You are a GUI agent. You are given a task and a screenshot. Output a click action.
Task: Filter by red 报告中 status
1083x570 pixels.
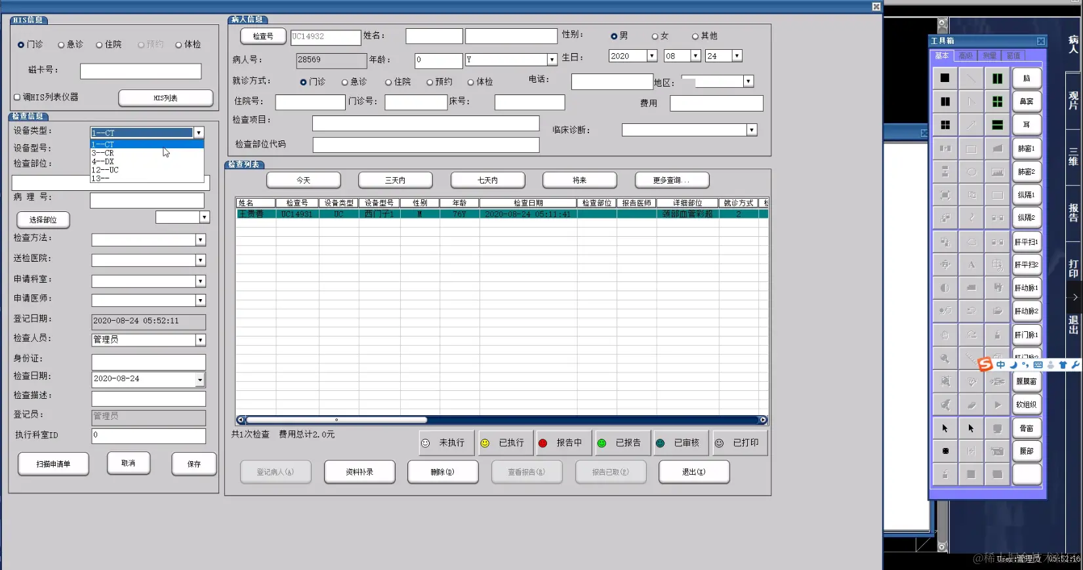coord(563,443)
